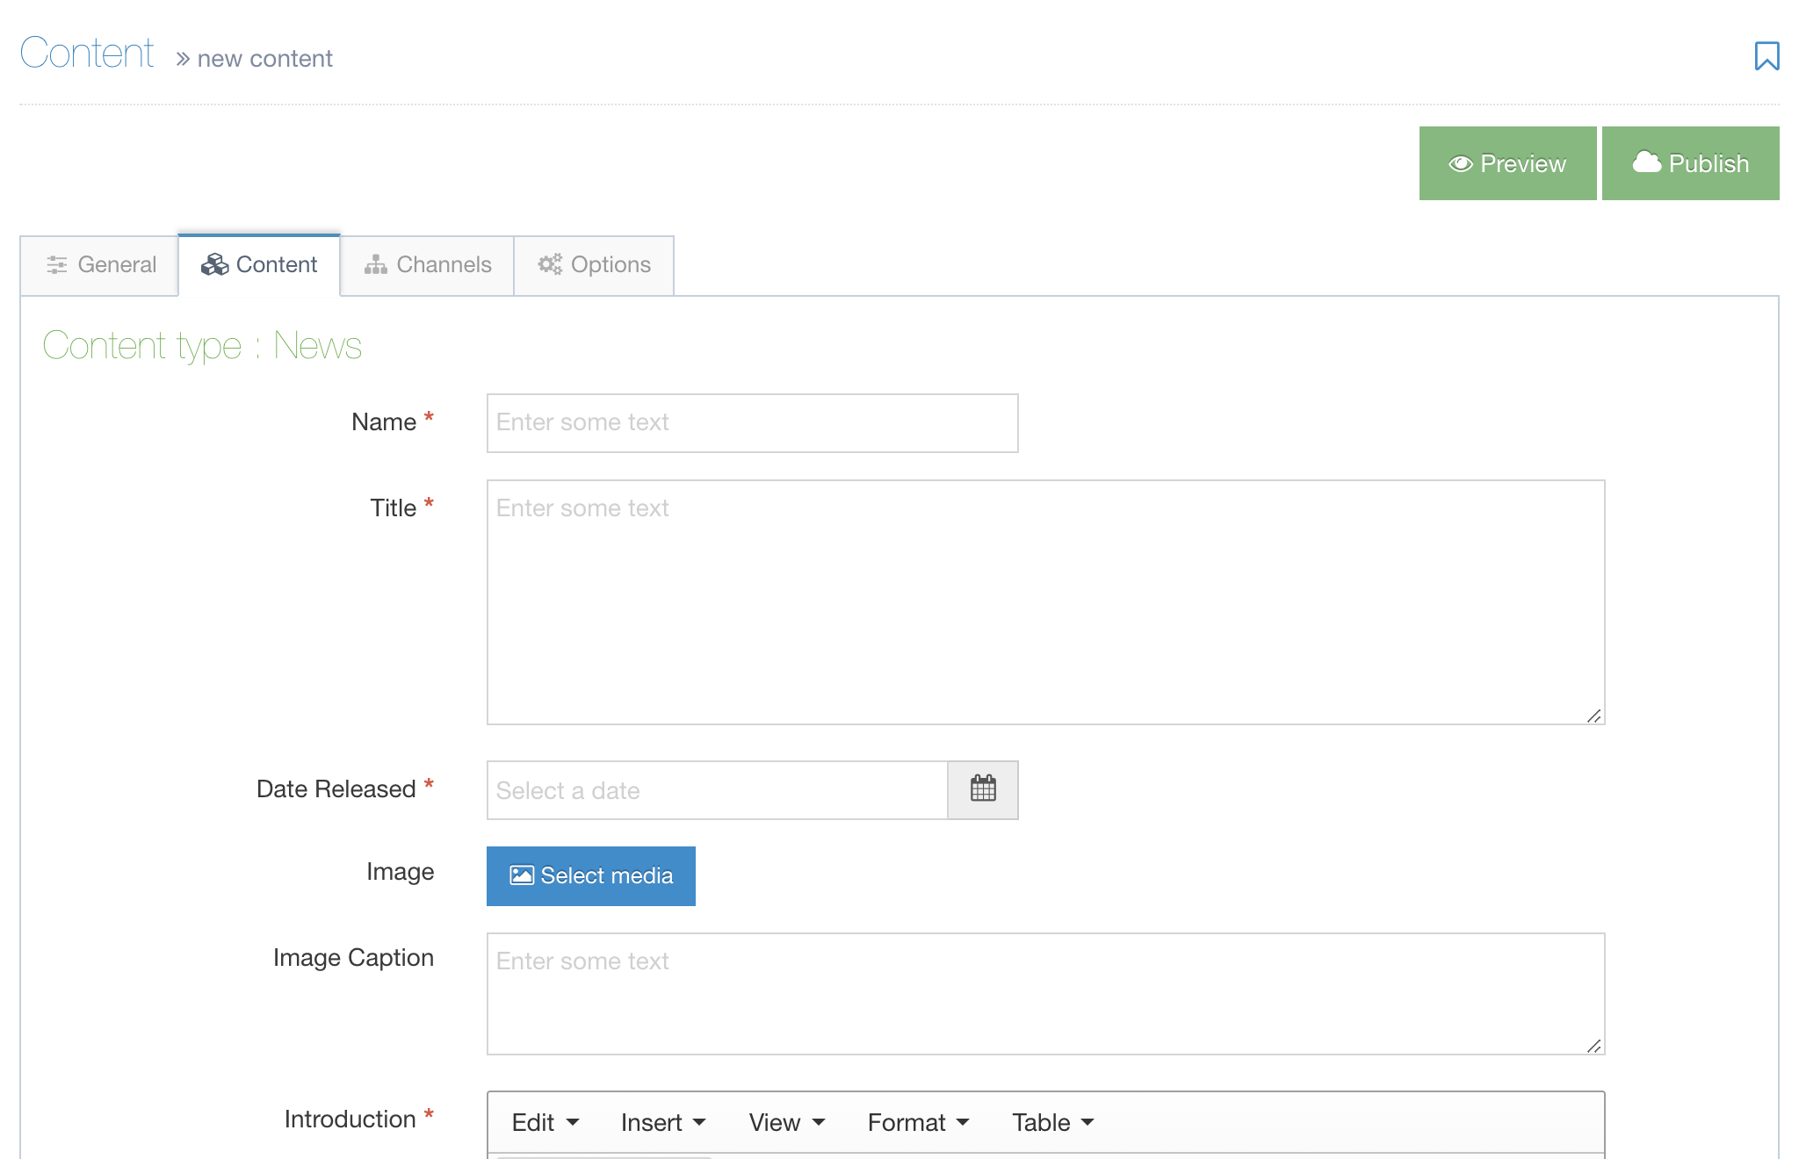1799x1159 pixels.
Task: Click the Content breadcrumb heading link
Action: [87, 53]
